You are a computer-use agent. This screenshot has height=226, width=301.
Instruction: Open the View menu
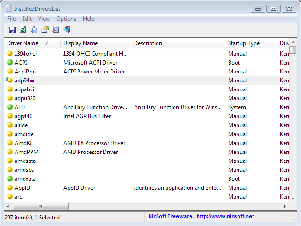pos(44,19)
